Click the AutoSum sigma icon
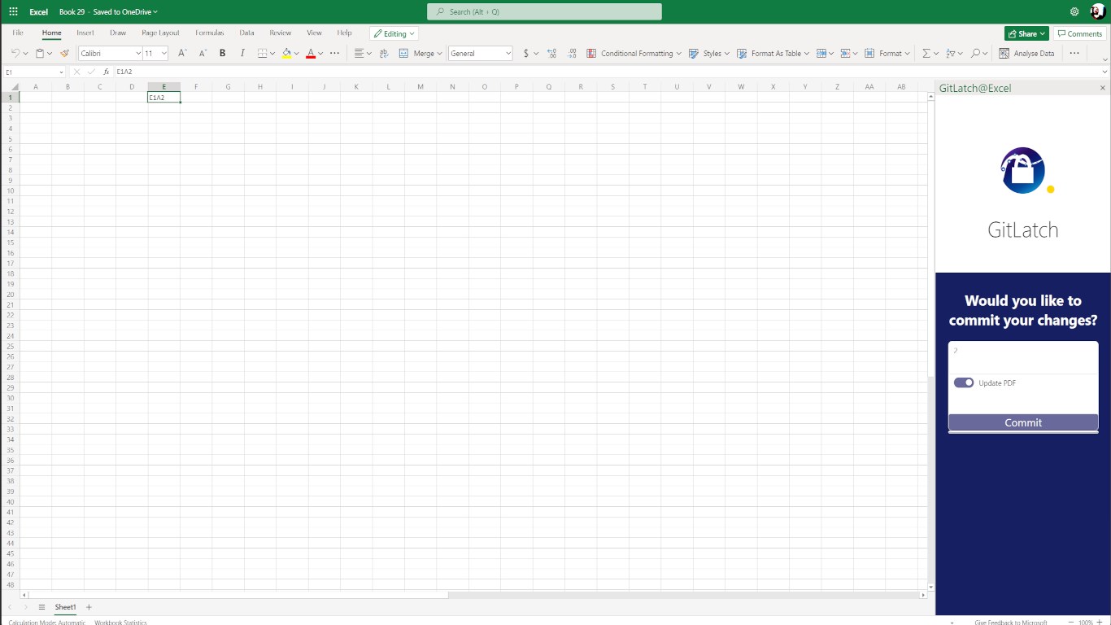 pyautogui.click(x=926, y=53)
